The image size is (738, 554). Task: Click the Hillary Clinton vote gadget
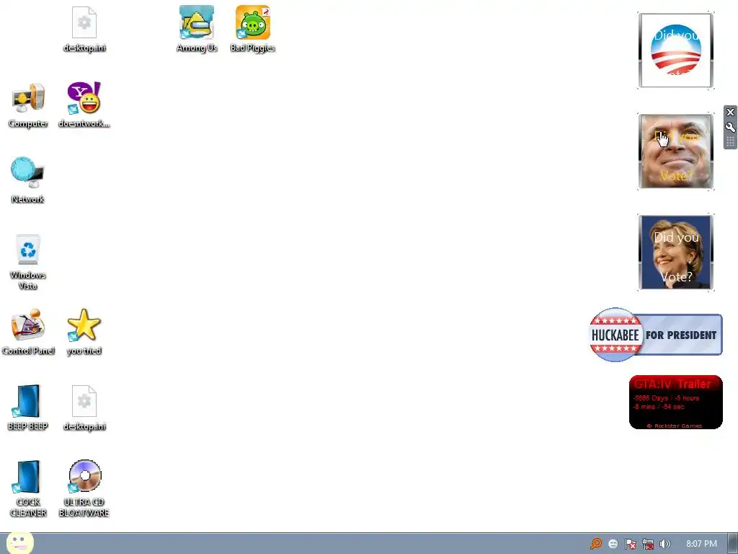point(676,252)
